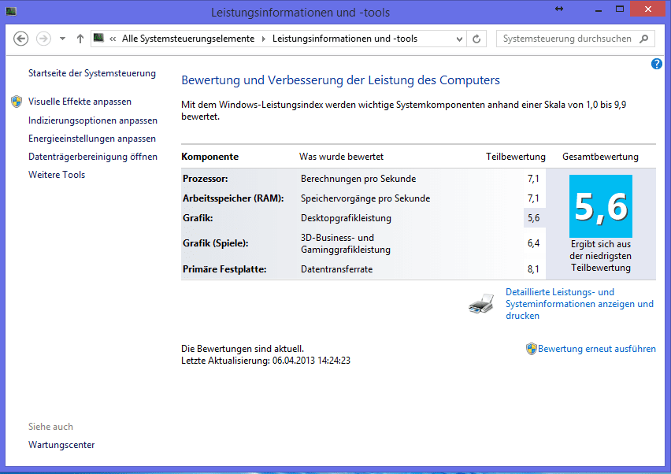Click the window title bar system icon
Screen dimensions: 671x474
coord(11,11)
